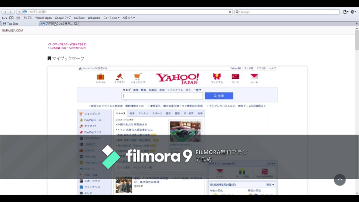
Task: Click the vertical scrollbar thumb
Action: click(x=357, y=40)
